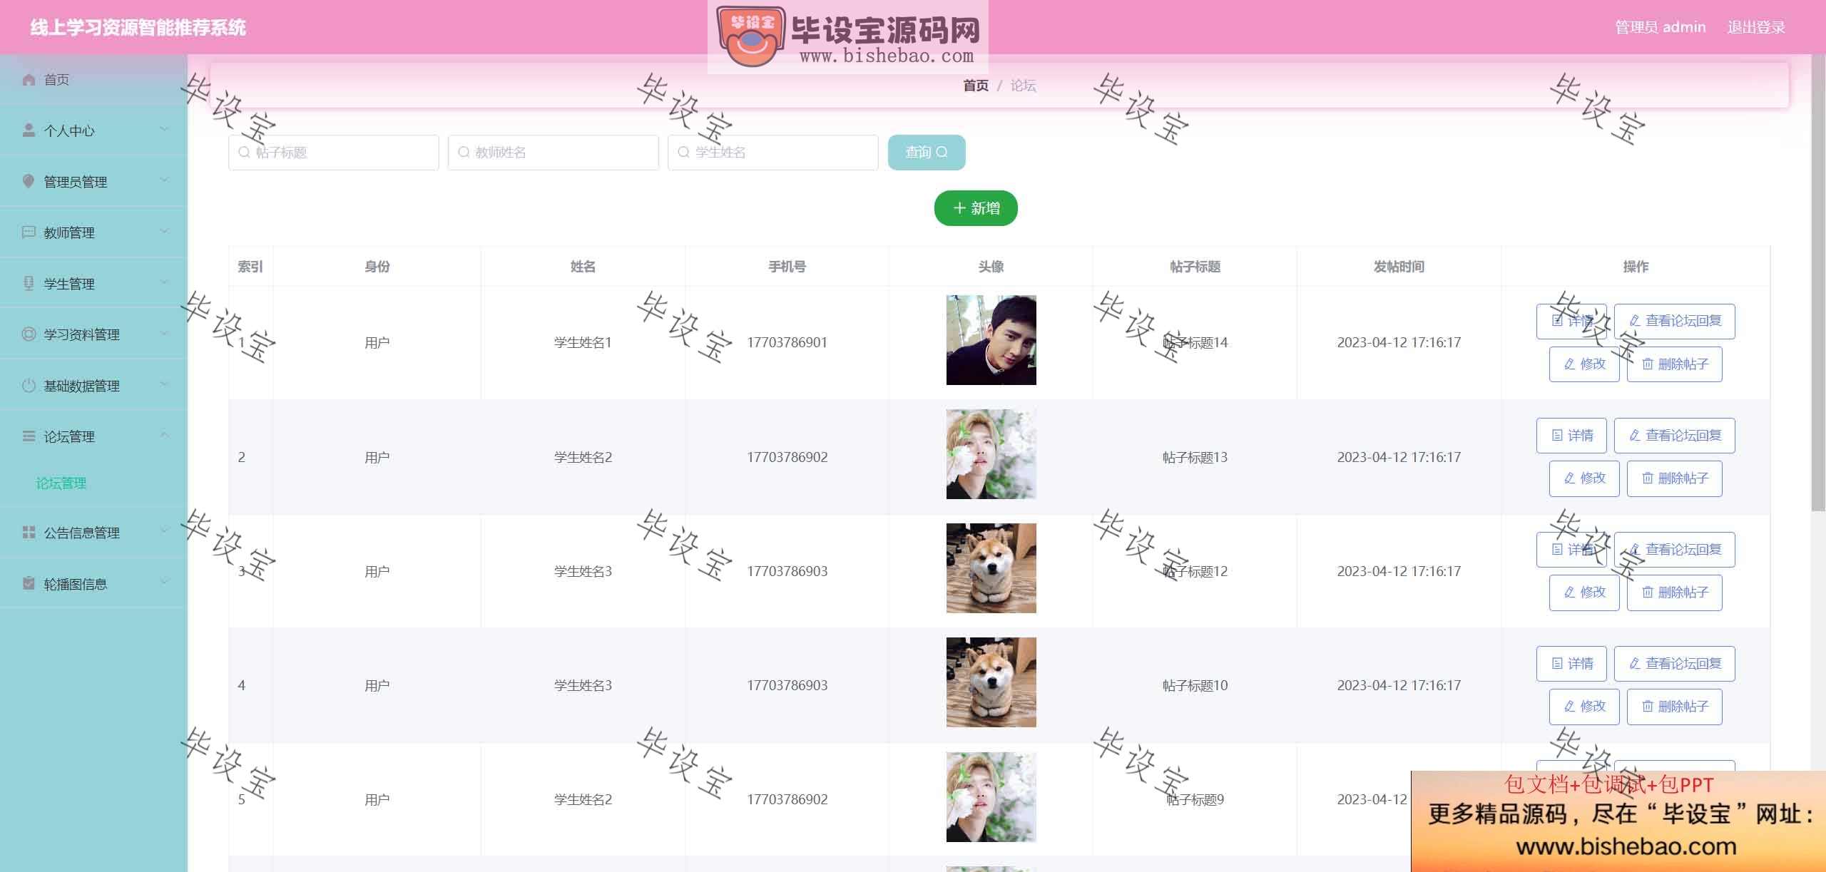Expand the 学习资料管理 chevron arrow

point(164,334)
